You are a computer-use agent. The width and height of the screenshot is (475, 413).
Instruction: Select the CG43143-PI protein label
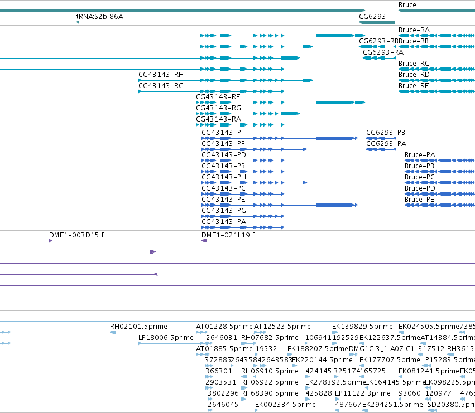click(x=222, y=133)
